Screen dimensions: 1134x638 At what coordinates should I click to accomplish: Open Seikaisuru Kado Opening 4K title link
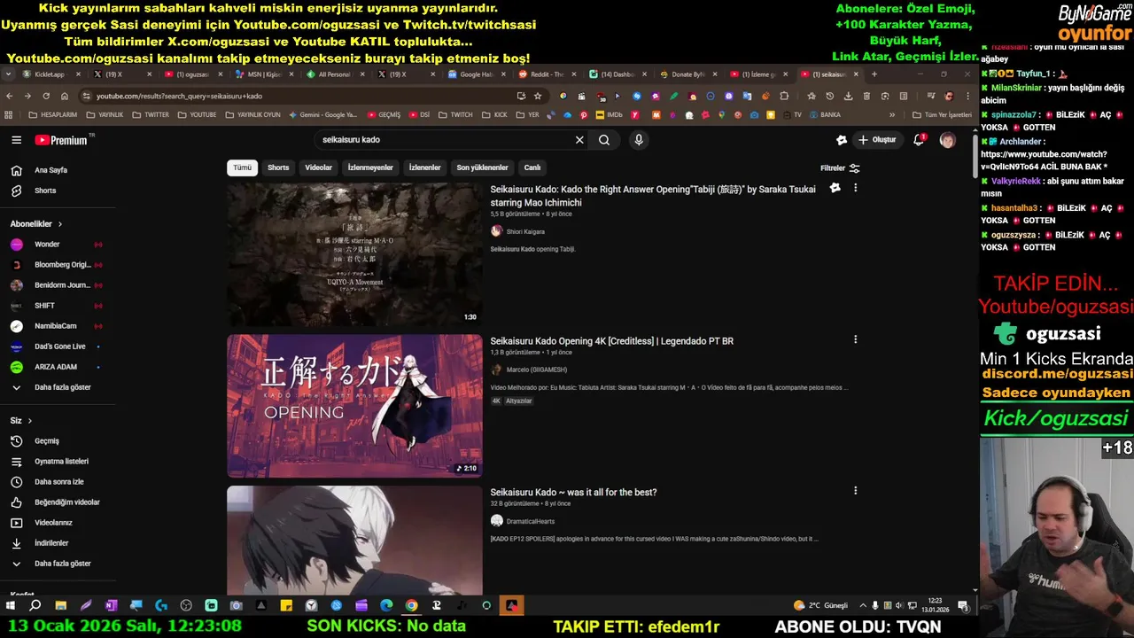(612, 341)
